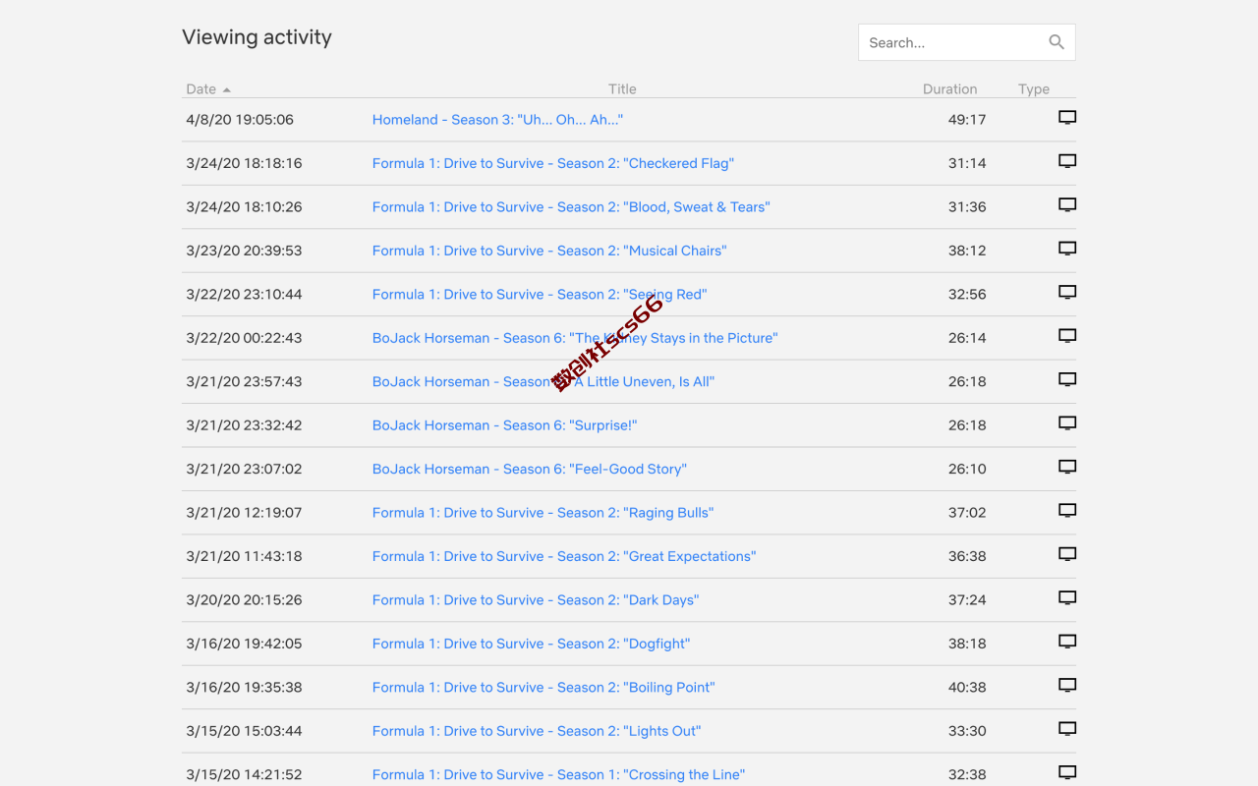
Task: Click the device icon in the 3/21/20 23:57:43 row
Action: click(1067, 379)
